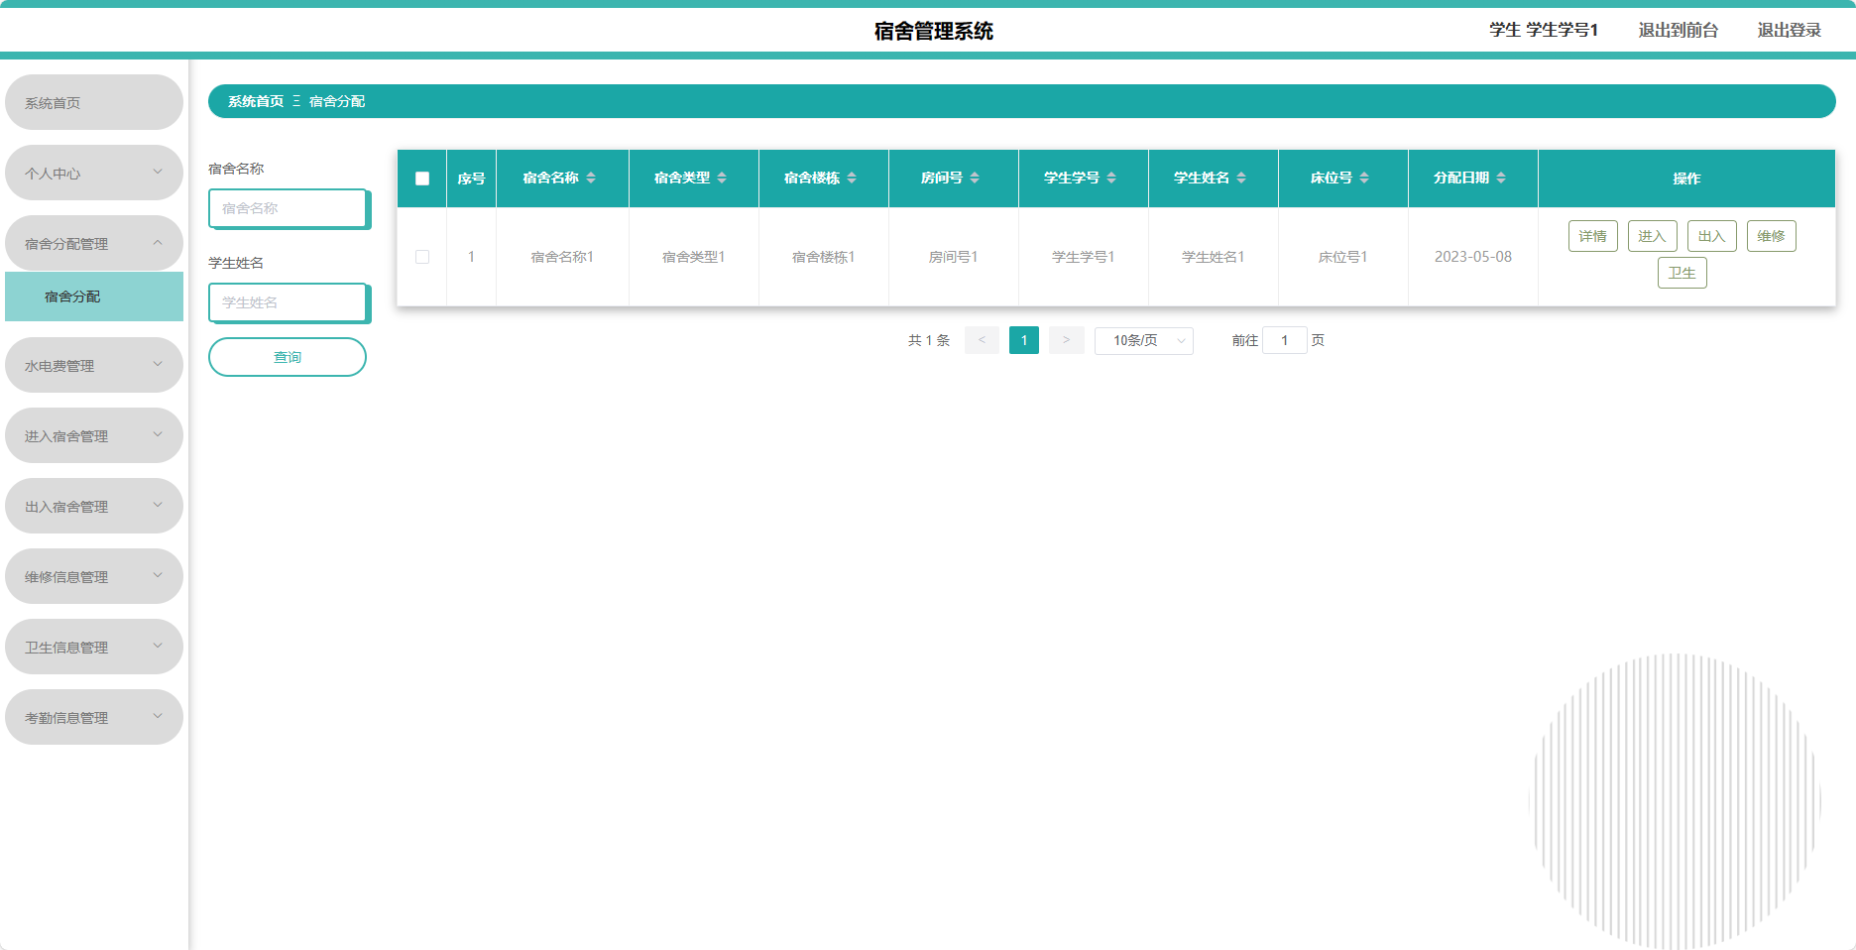Click cell 房间号1
The image size is (1856, 950).
click(954, 257)
